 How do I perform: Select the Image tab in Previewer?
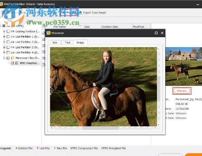[x=80, y=42]
